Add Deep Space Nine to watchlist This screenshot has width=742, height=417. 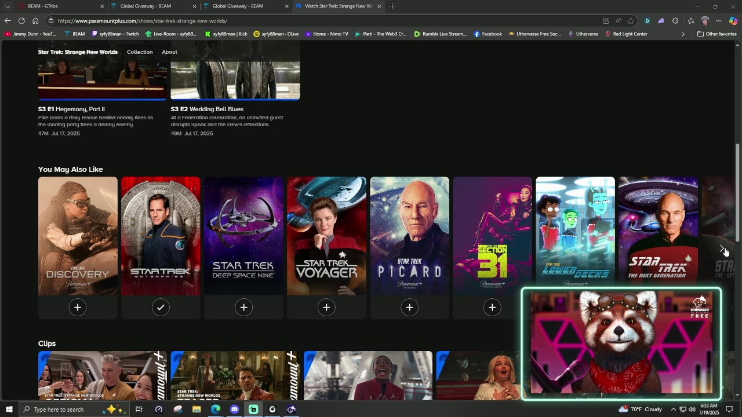(x=243, y=308)
